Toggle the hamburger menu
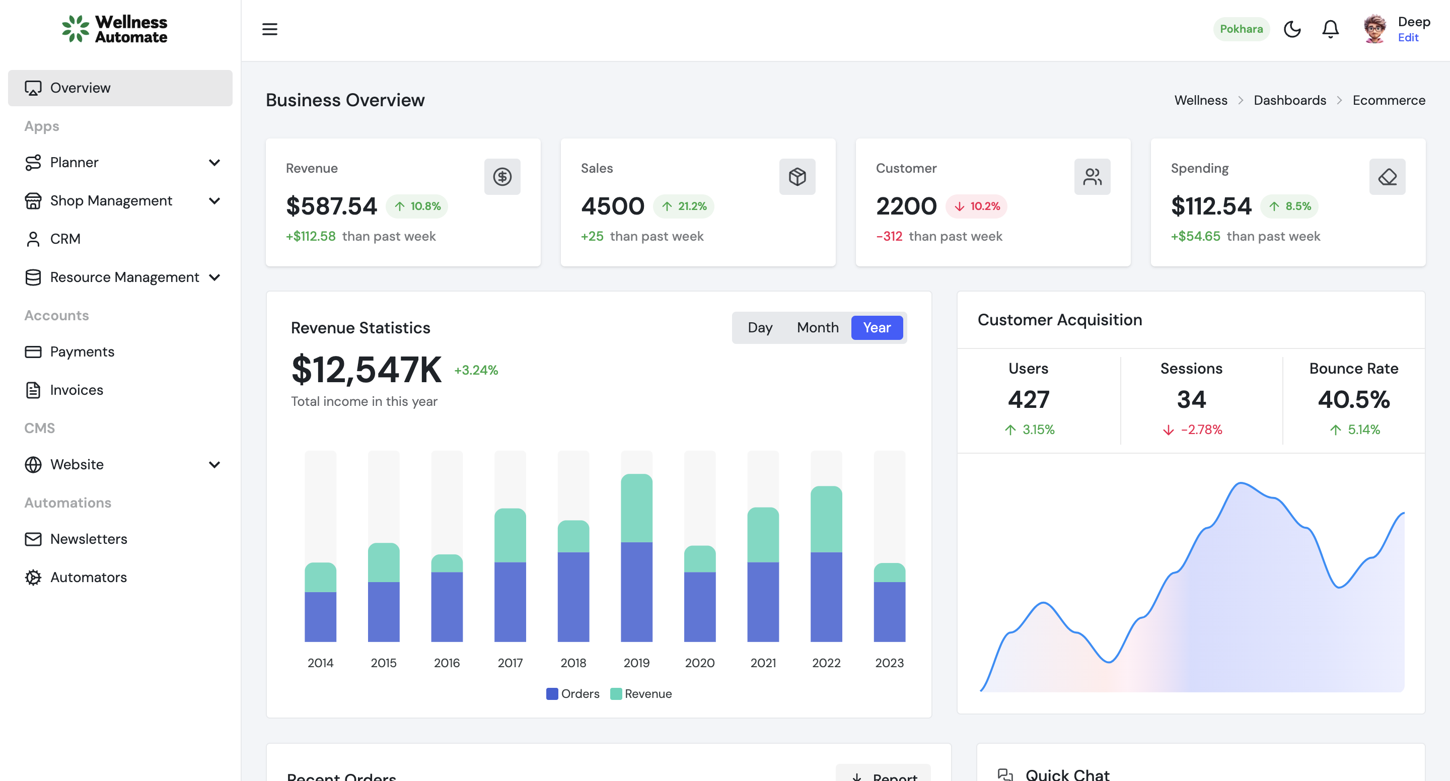The width and height of the screenshot is (1450, 781). click(x=270, y=29)
